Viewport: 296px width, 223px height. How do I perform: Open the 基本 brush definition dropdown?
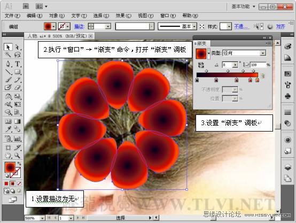pos(194,26)
